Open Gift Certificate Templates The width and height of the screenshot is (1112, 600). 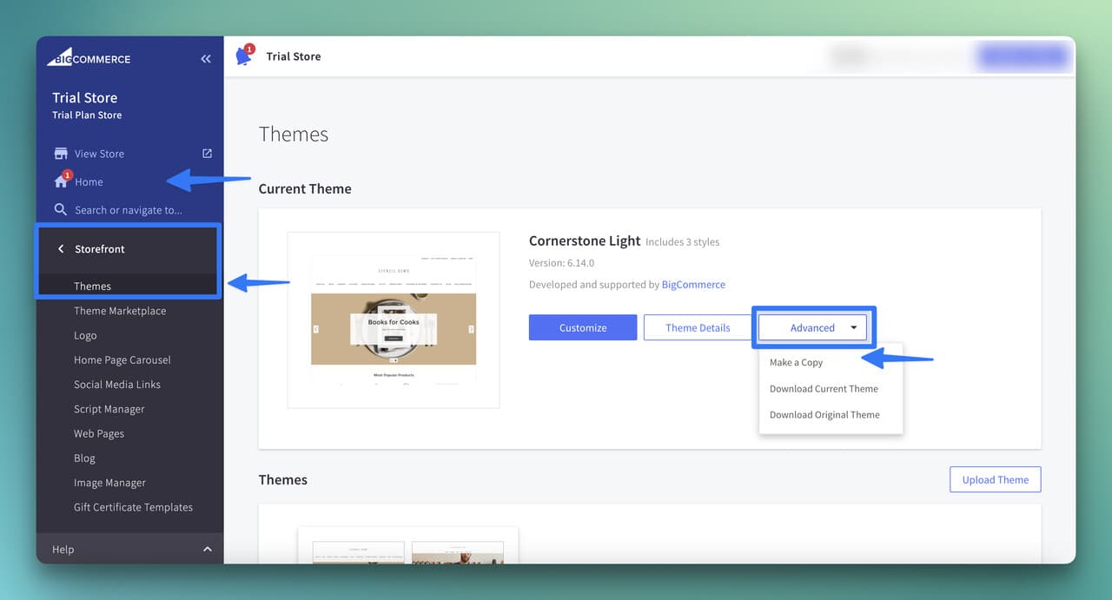pos(133,508)
